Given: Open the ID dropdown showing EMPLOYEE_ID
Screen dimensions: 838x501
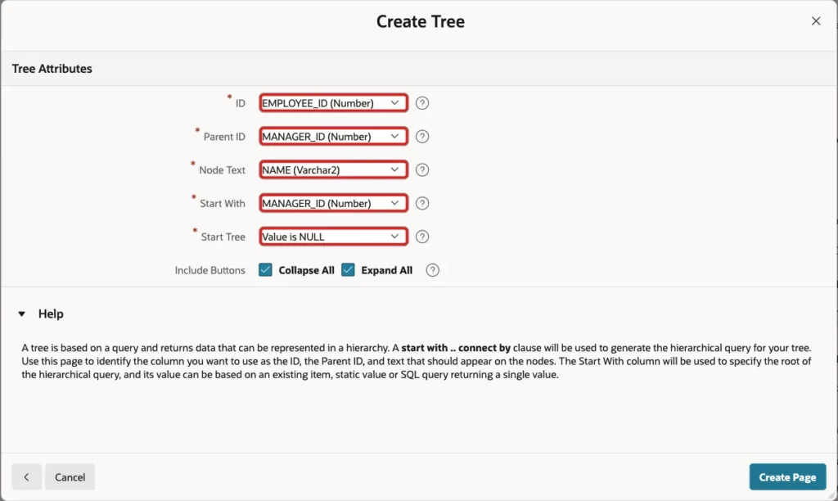Looking at the screenshot, I should click(x=334, y=102).
